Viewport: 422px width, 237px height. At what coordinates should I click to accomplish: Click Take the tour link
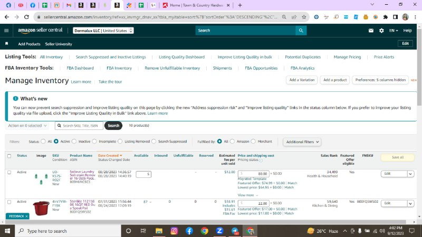[x=110, y=82]
